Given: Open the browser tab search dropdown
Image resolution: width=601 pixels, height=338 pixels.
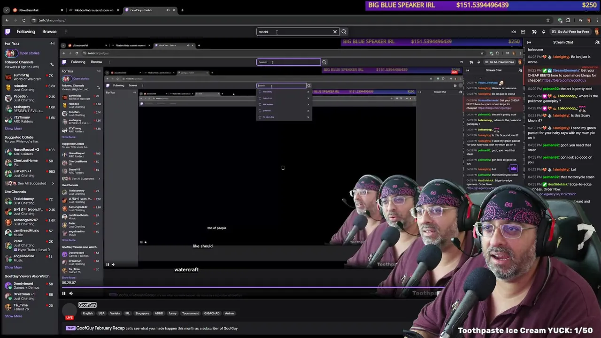Looking at the screenshot, I should (x=6, y=10).
